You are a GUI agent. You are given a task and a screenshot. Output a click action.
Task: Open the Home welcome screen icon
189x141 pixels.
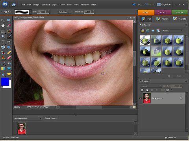click(x=14, y=5)
